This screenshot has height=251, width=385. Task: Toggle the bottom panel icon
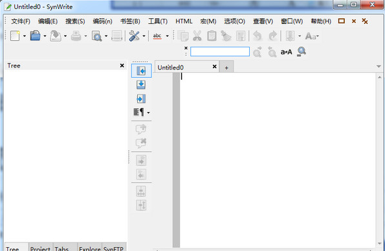[141, 85]
